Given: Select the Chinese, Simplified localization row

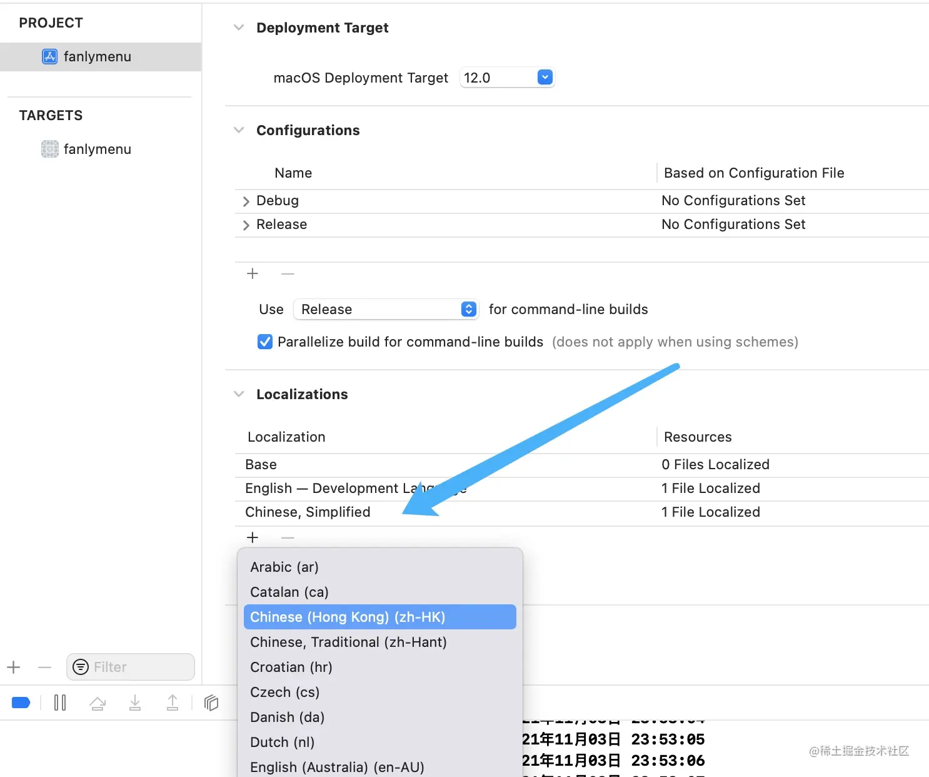Looking at the screenshot, I should click(582, 512).
